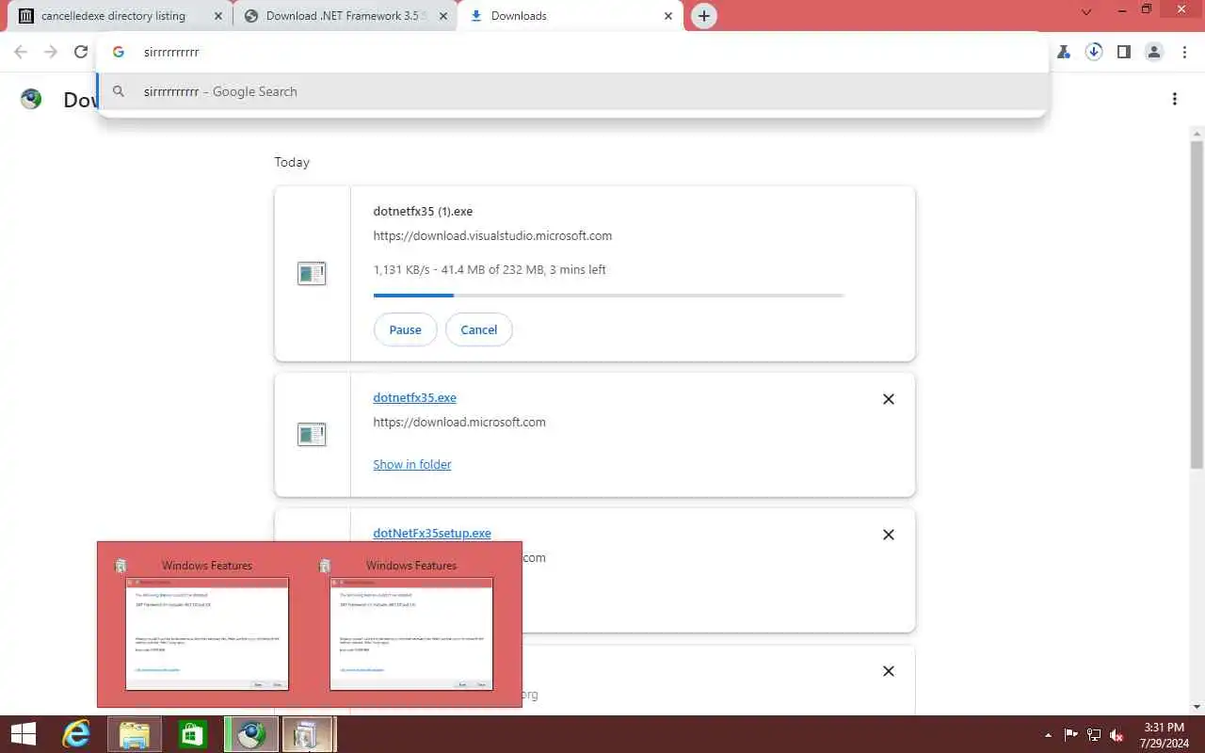Open the profile avatar menu

tap(1154, 53)
